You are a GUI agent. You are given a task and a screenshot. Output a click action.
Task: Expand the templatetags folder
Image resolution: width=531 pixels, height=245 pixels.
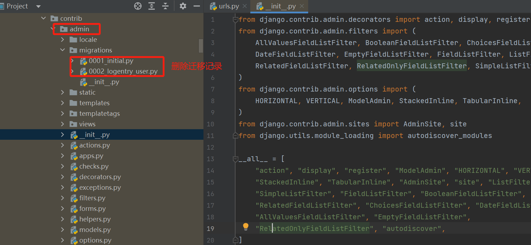coord(62,113)
